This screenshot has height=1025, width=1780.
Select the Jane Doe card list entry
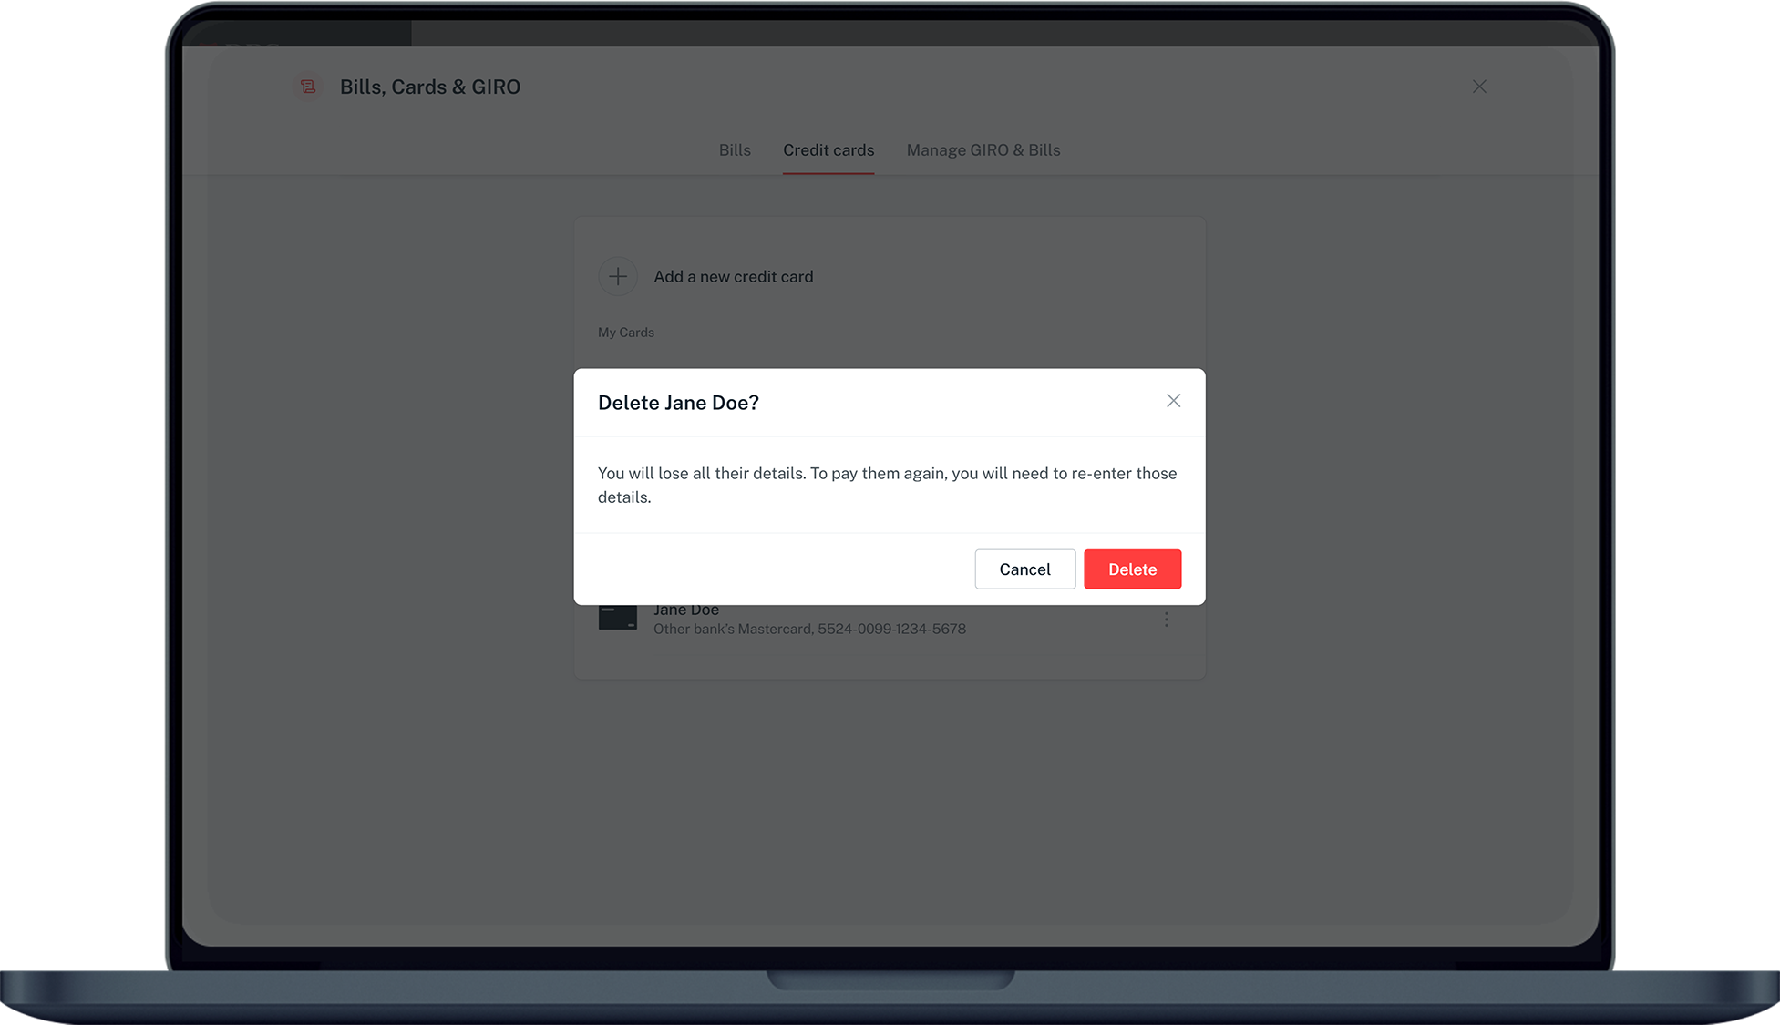click(809, 619)
